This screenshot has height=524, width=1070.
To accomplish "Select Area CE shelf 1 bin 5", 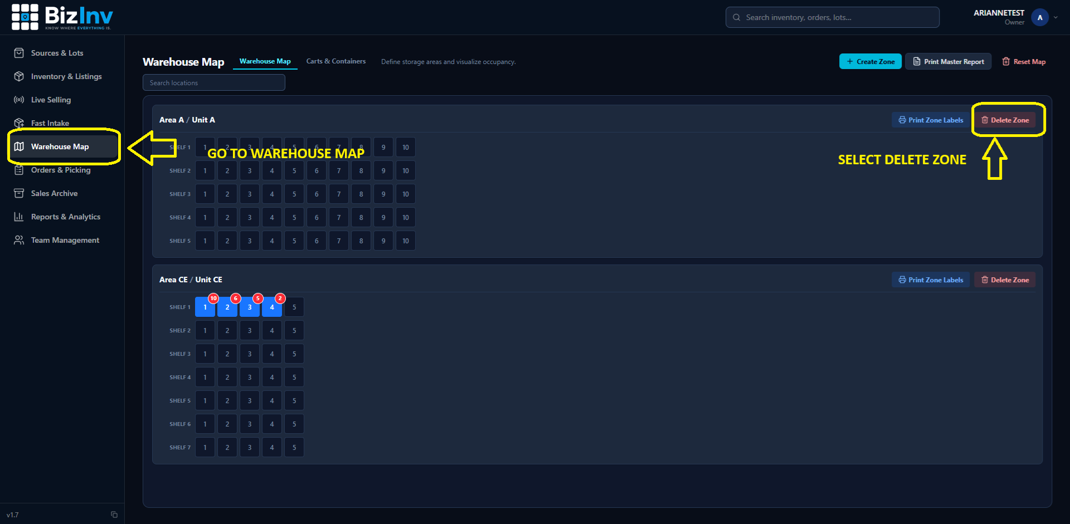I will (x=294, y=307).
